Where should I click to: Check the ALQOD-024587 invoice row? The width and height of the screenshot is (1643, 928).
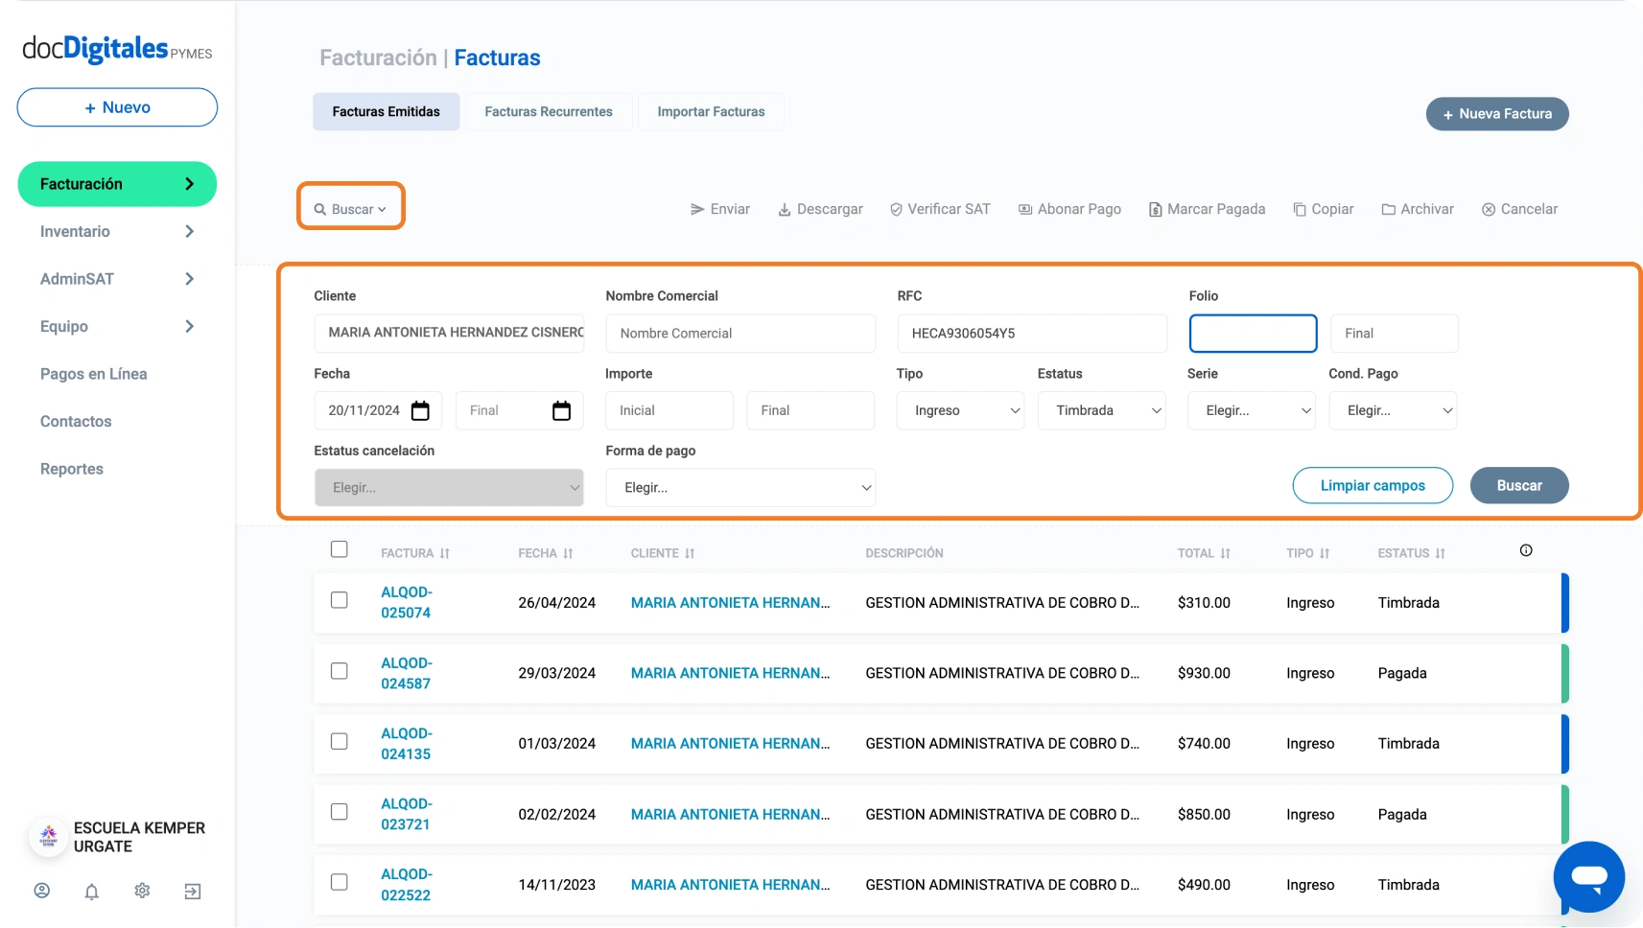pyautogui.click(x=340, y=671)
